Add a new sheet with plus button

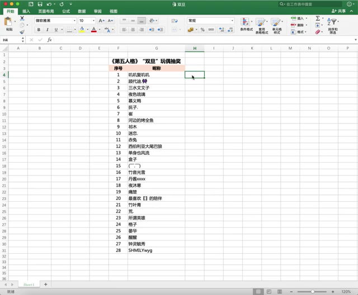click(45, 284)
